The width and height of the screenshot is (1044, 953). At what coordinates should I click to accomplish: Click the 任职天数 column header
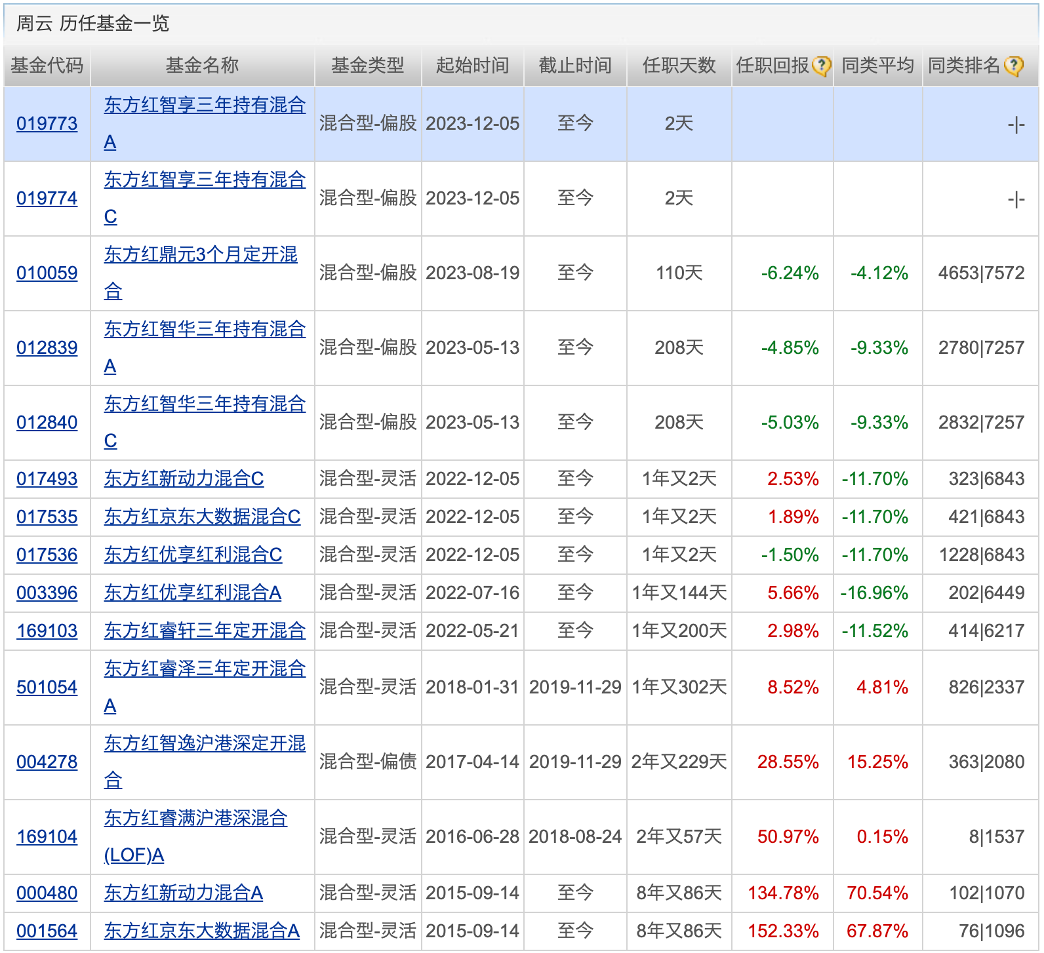679,66
